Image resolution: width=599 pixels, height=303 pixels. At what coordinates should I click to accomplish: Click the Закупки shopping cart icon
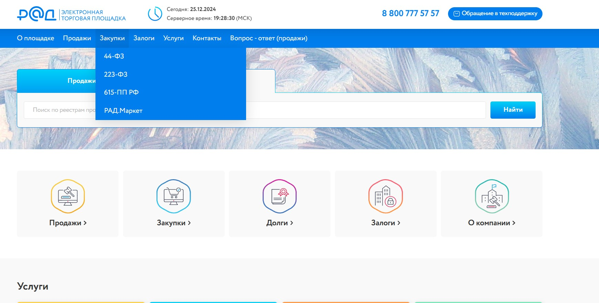pyautogui.click(x=174, y=196)
